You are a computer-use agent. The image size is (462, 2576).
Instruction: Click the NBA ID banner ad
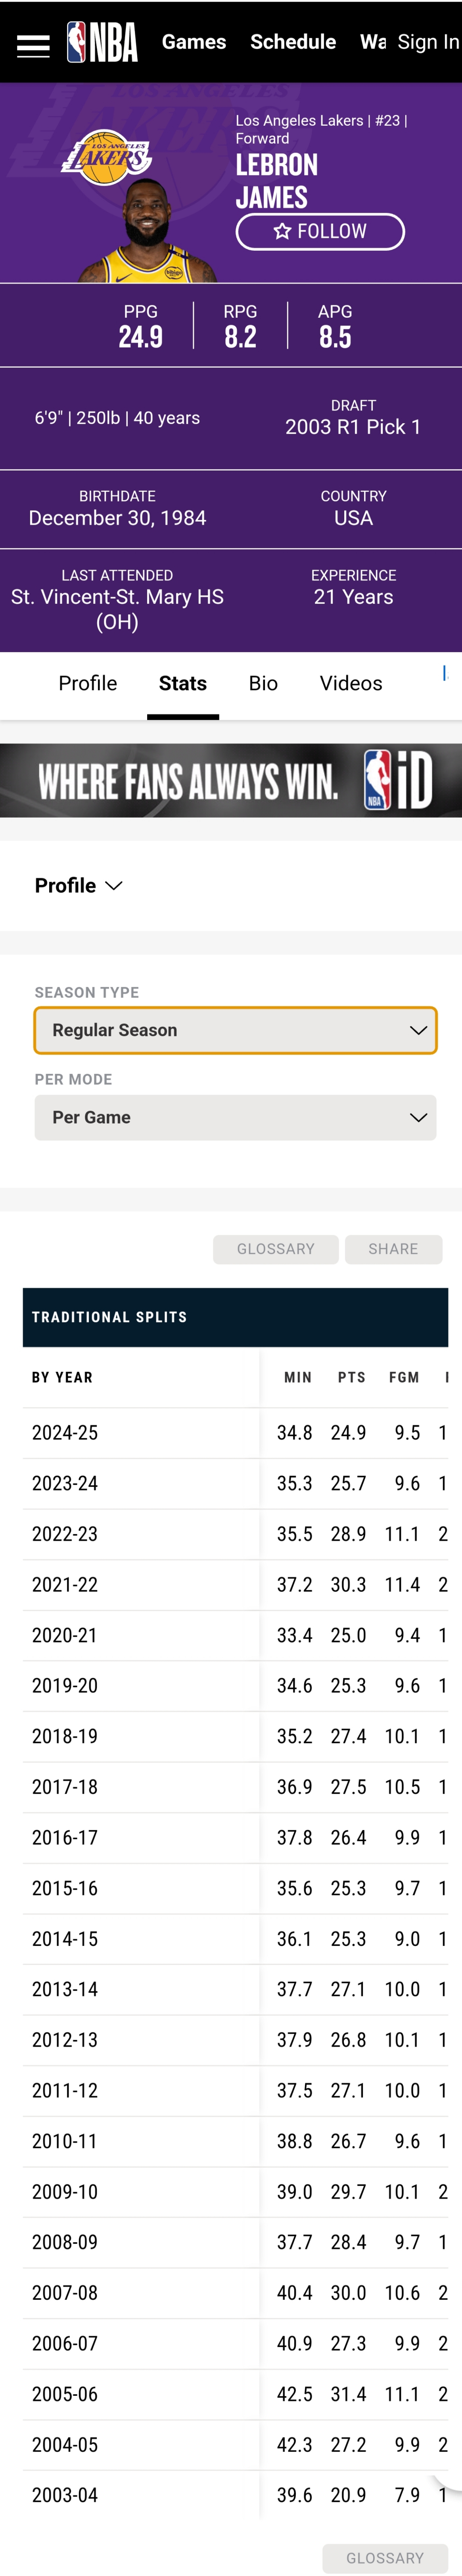[x=231, y=780]
